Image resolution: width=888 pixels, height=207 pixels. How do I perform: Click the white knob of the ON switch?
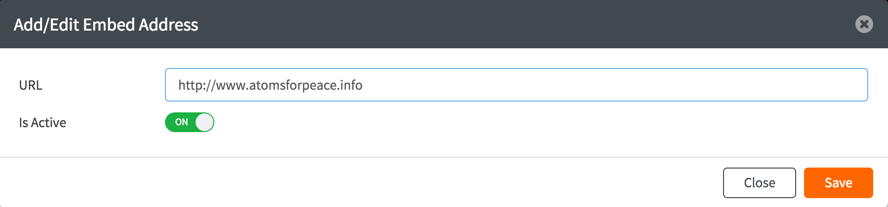[204, 122]
